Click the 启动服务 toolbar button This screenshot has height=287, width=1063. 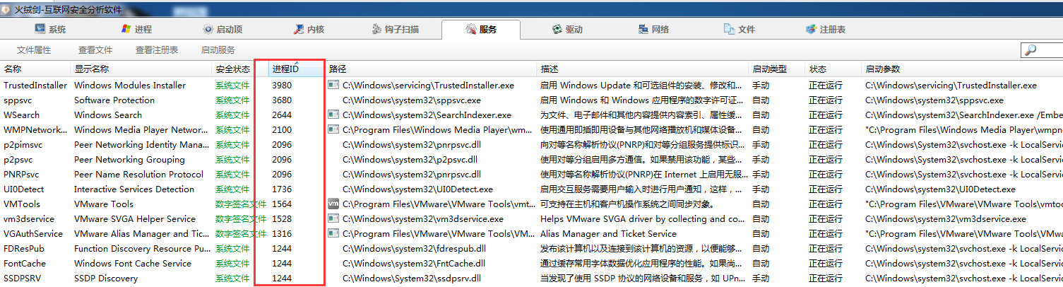(218, 50)
